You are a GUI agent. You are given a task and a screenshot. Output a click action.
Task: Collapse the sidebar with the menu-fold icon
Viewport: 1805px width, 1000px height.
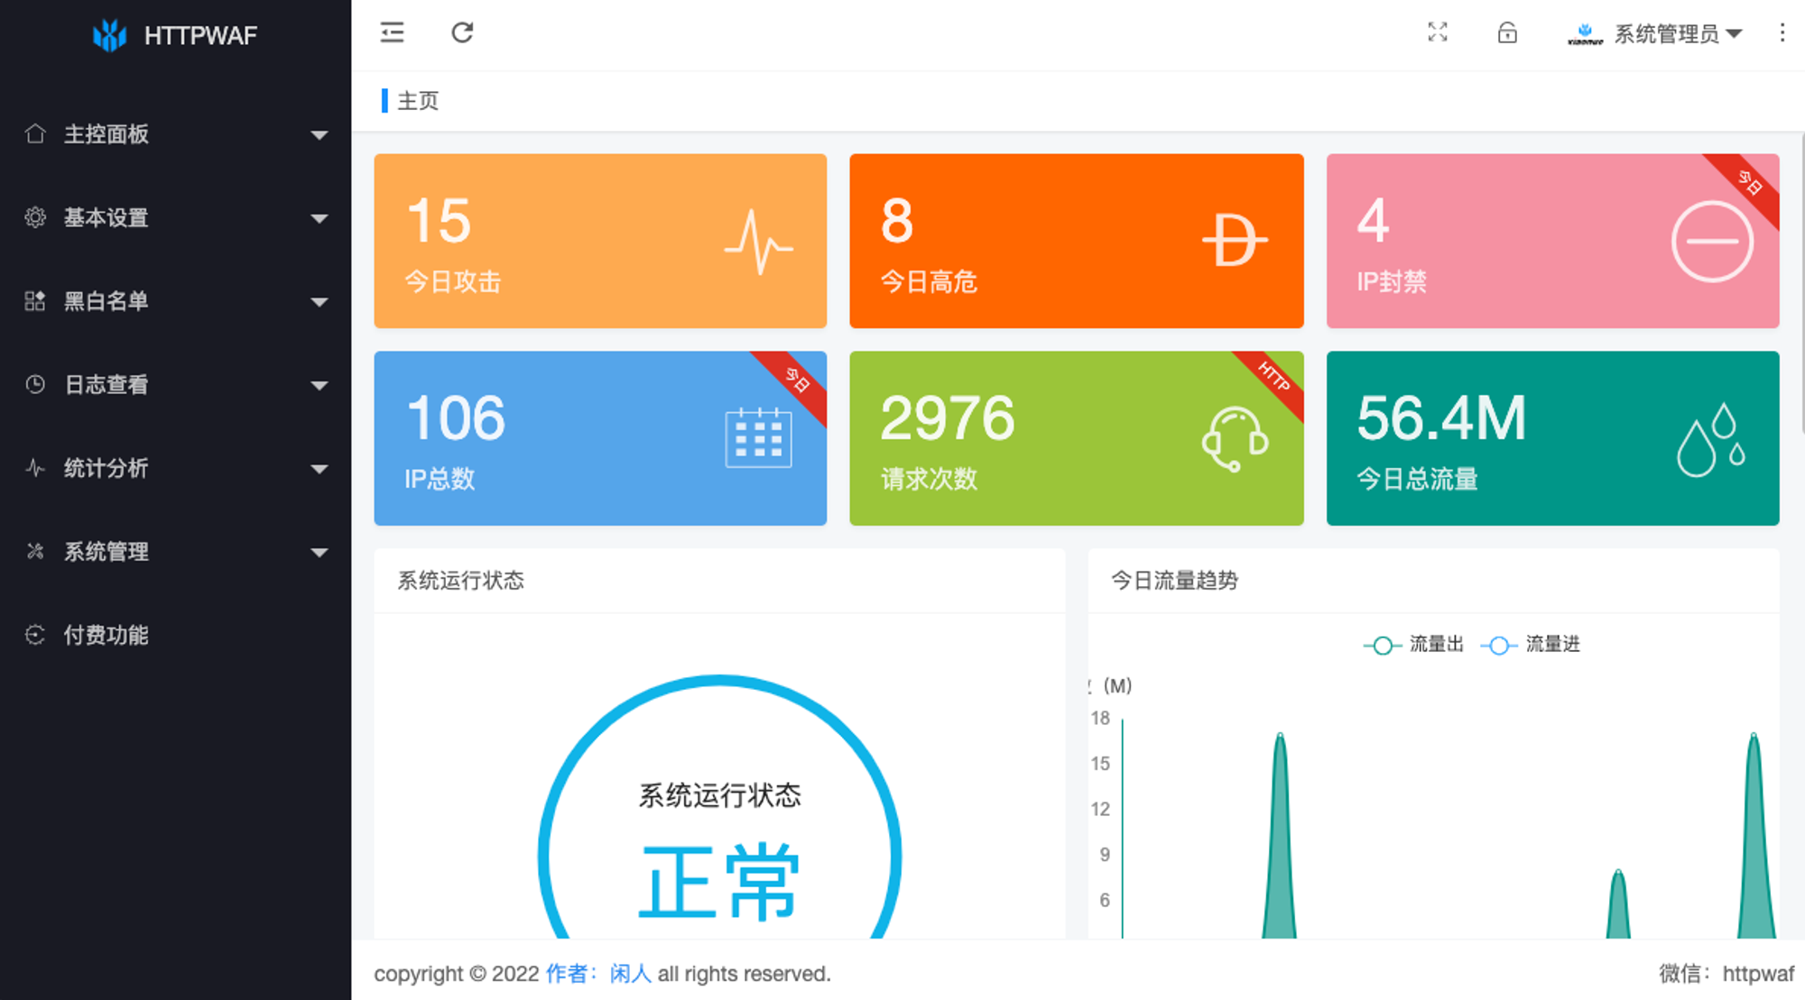(x=392, y=33)
